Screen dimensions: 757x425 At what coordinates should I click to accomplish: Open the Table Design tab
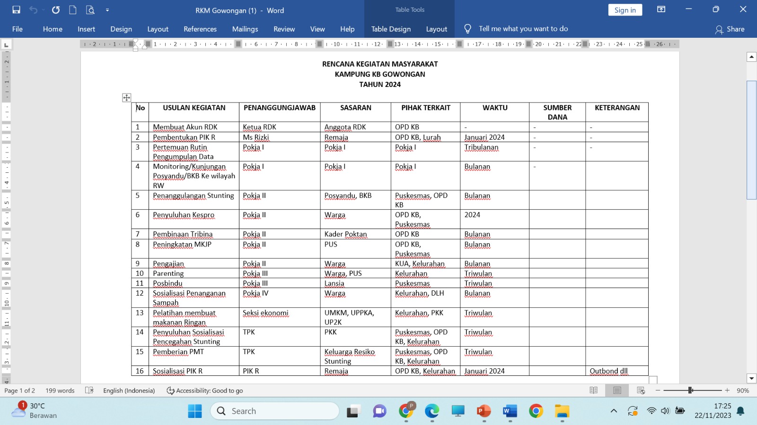[391, 29]
